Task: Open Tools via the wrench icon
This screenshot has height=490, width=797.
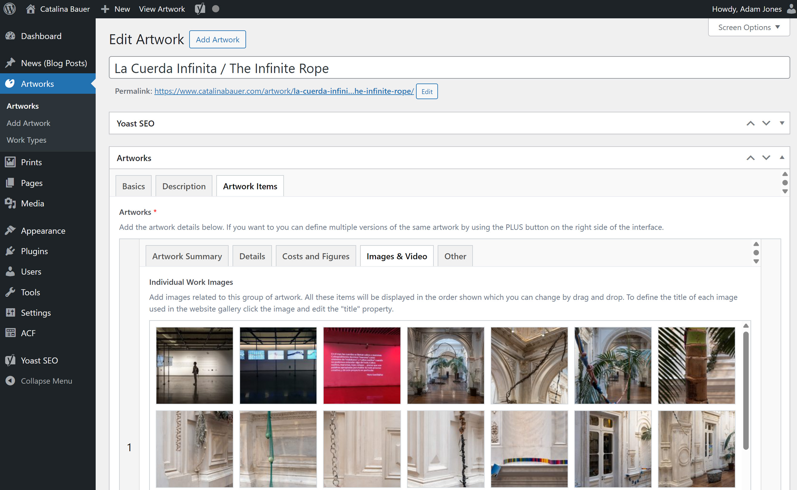Action: click(10, 292)
